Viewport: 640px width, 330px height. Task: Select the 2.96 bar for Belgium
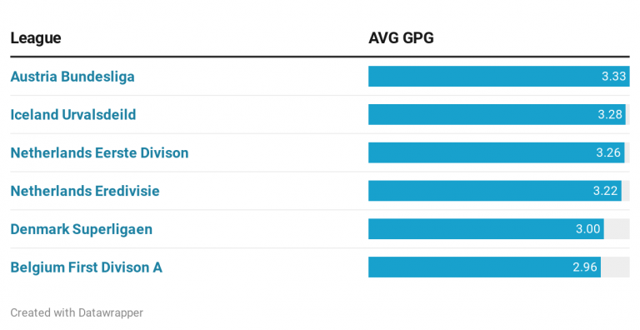click(484, 267)
